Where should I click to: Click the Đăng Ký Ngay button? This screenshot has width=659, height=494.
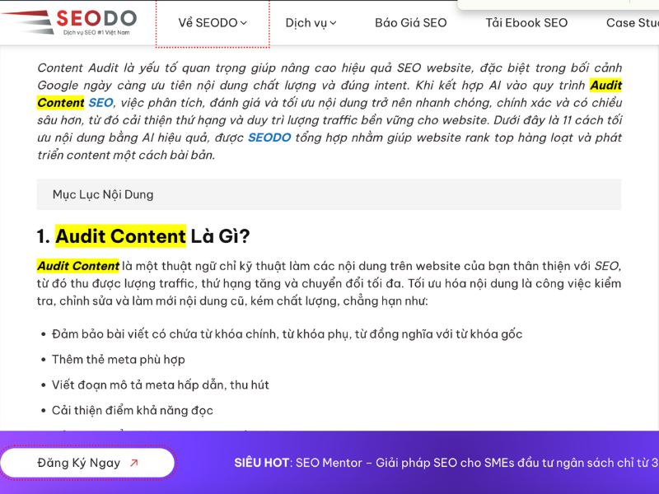tap(87, 463)
